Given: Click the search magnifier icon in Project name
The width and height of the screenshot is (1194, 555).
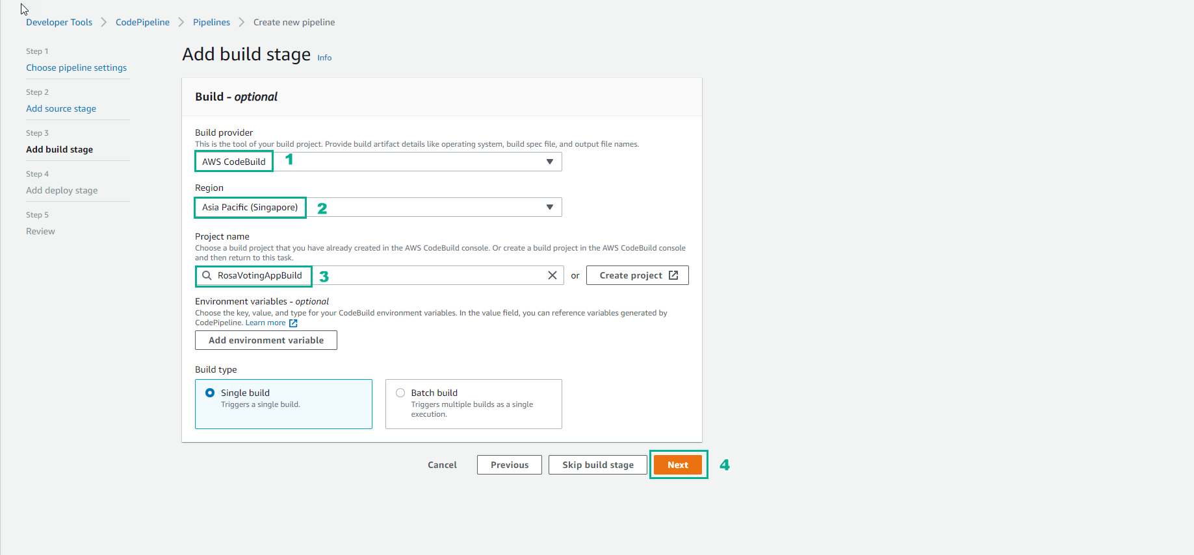Looking at the screenshot, I should click(x=207, y=275).
